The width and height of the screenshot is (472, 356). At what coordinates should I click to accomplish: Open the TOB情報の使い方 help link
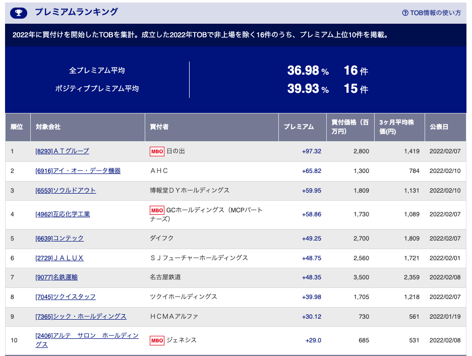(431, 13)
